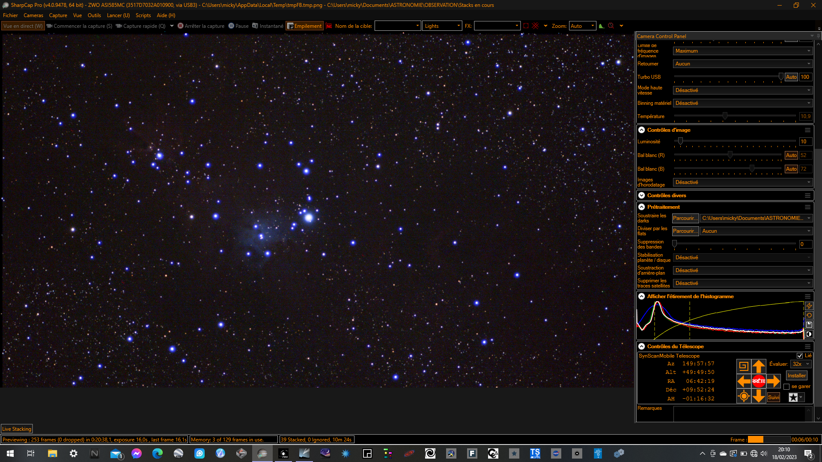Click the Instantané snapshot button

pos(268,26)
